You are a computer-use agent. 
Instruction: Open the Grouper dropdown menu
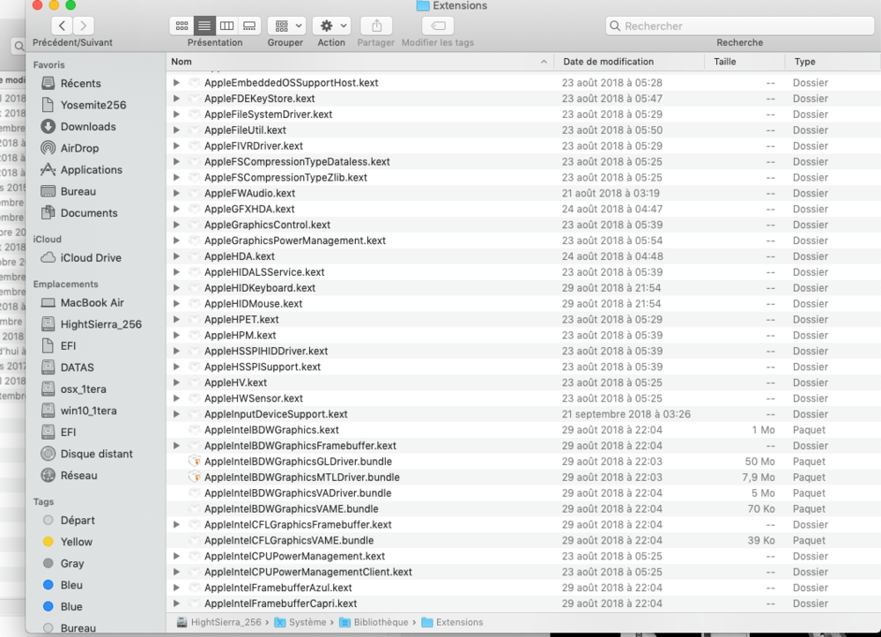click(285, 26)
